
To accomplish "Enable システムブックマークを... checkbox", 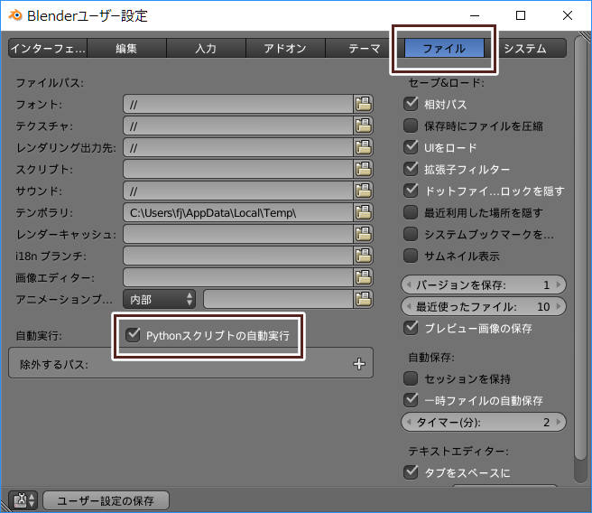I will pyautogui.click(x=411, y=234).
